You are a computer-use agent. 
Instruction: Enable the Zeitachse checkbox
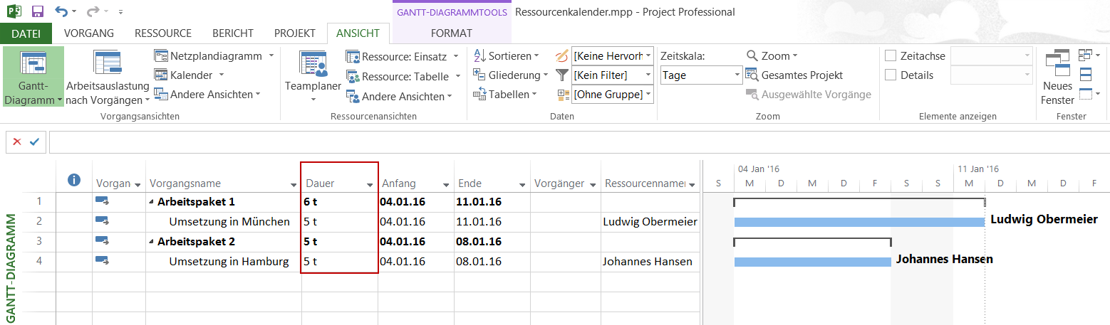pos(891,56)
